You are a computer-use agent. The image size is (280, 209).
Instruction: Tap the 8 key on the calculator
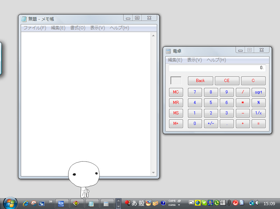tap(211, 92)
